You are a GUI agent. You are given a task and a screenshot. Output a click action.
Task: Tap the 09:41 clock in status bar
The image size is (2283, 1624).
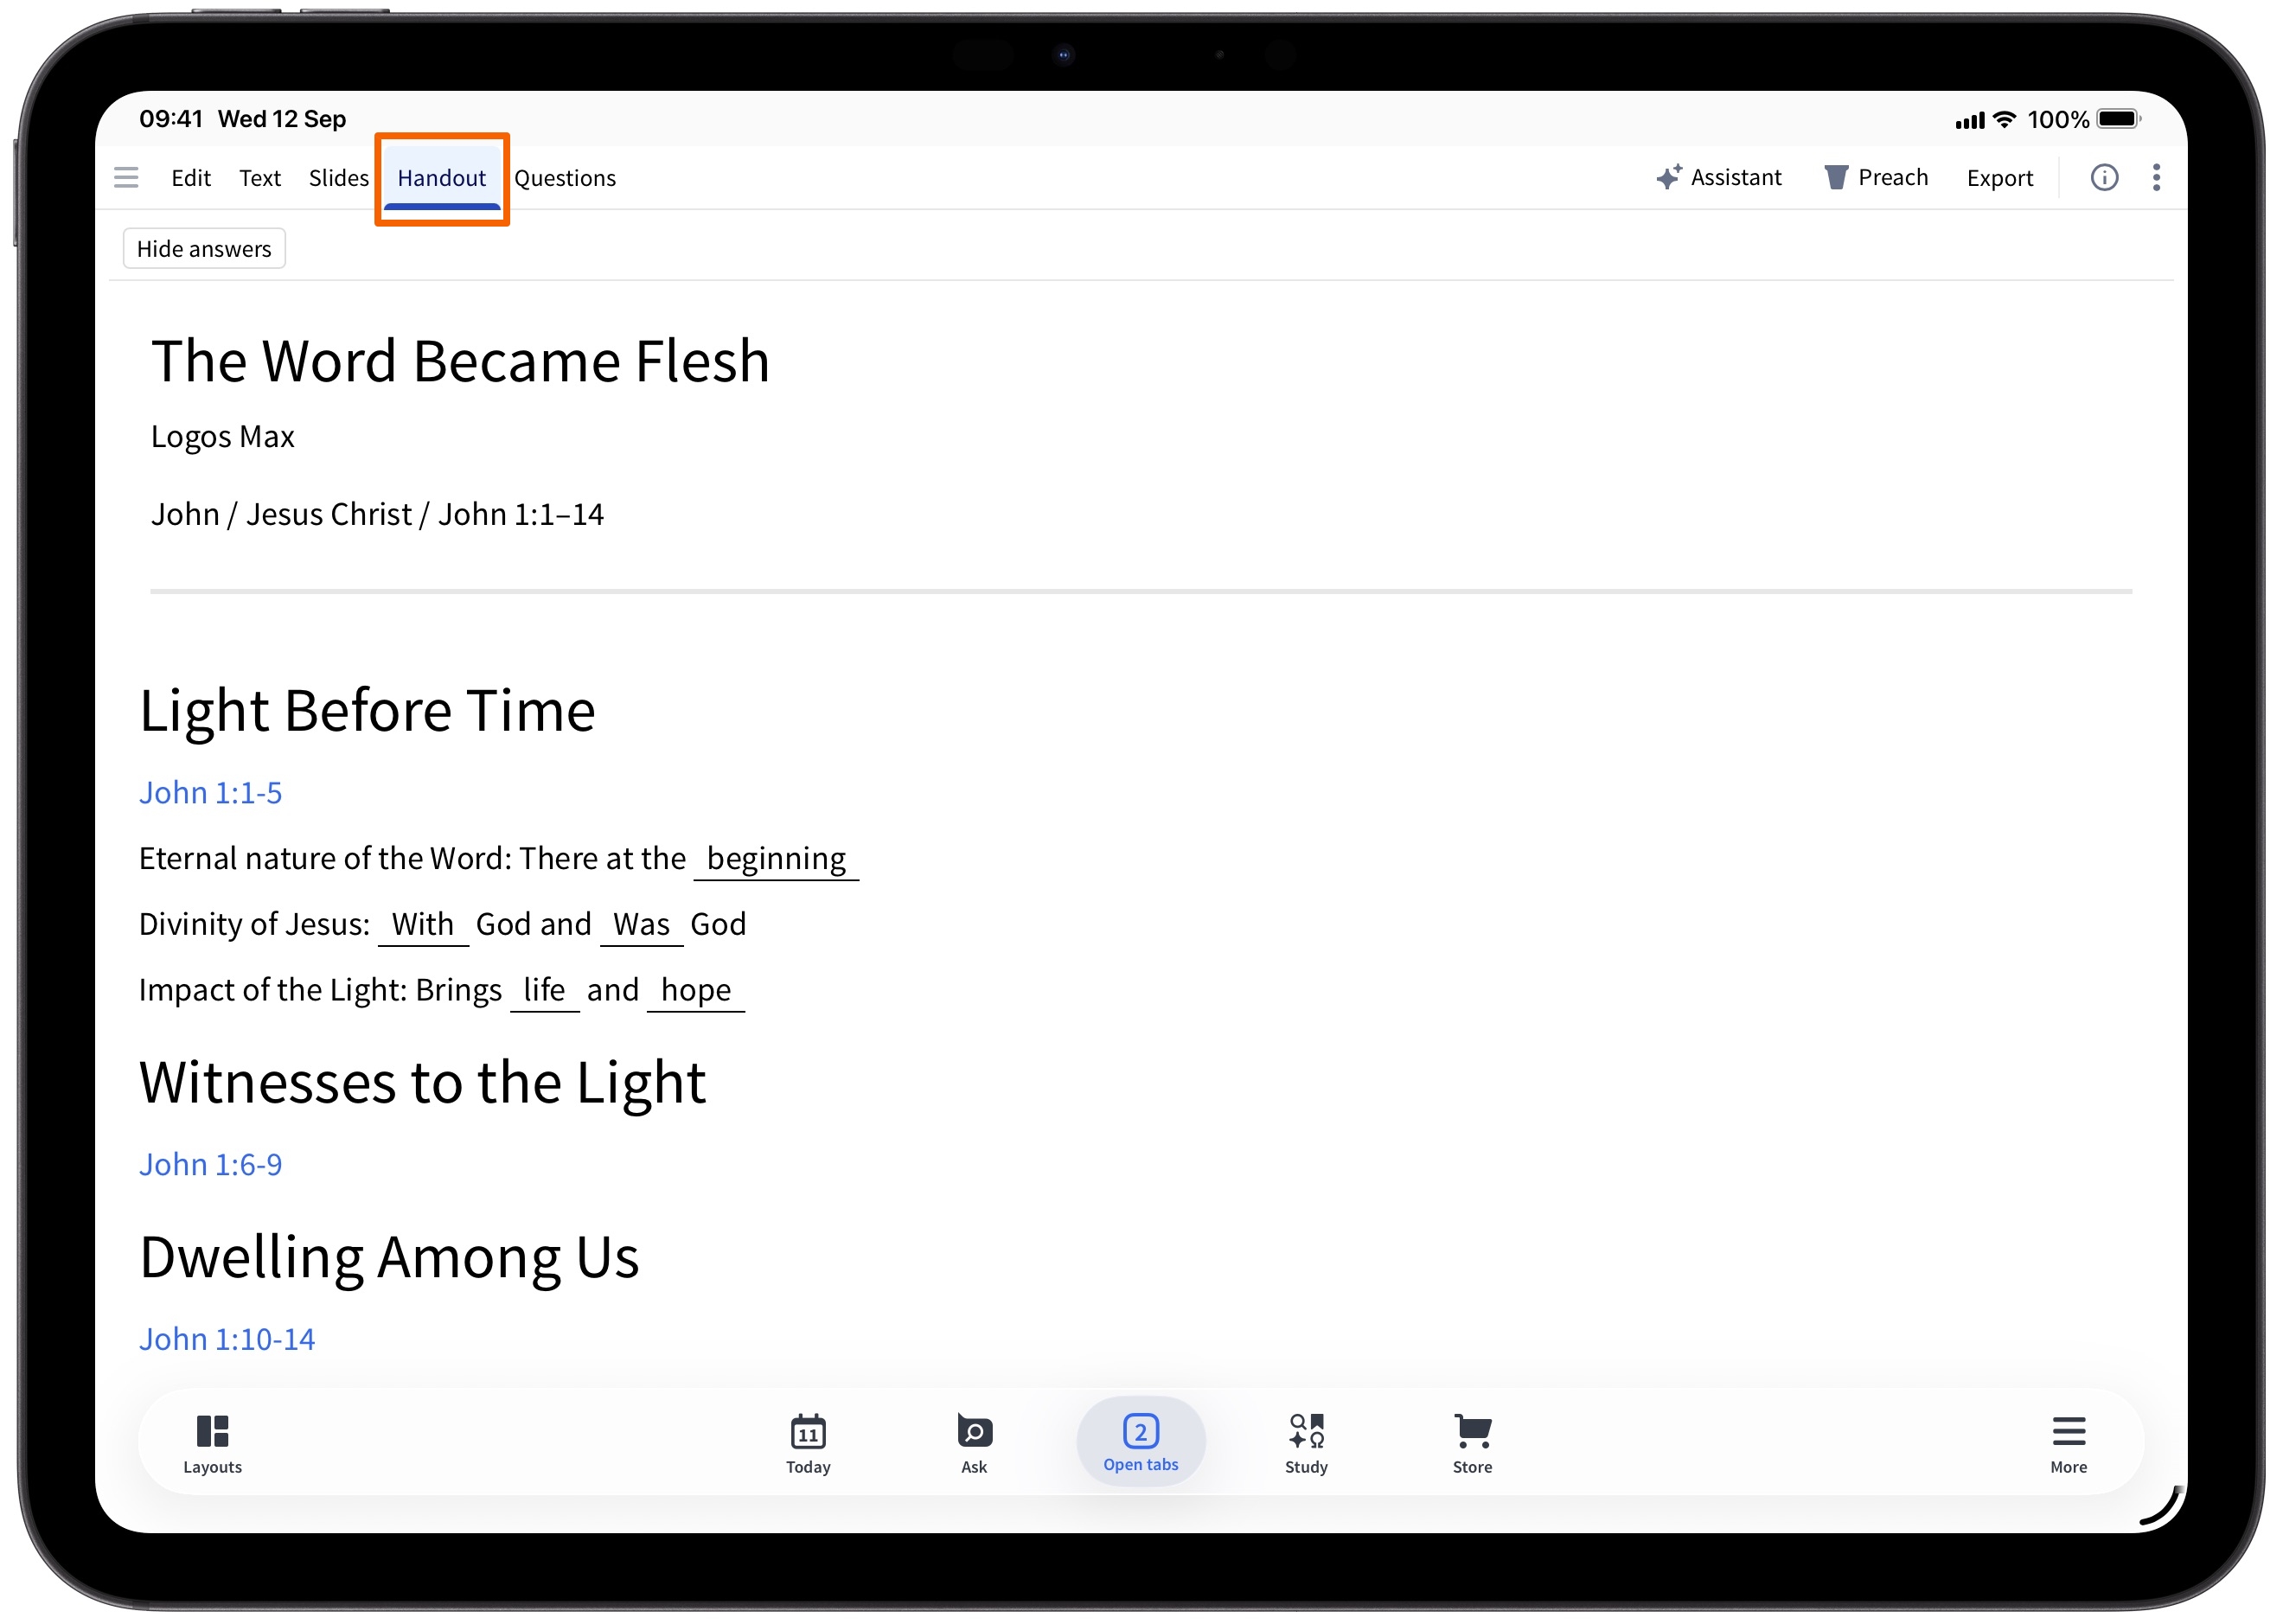tap(171, 119)
